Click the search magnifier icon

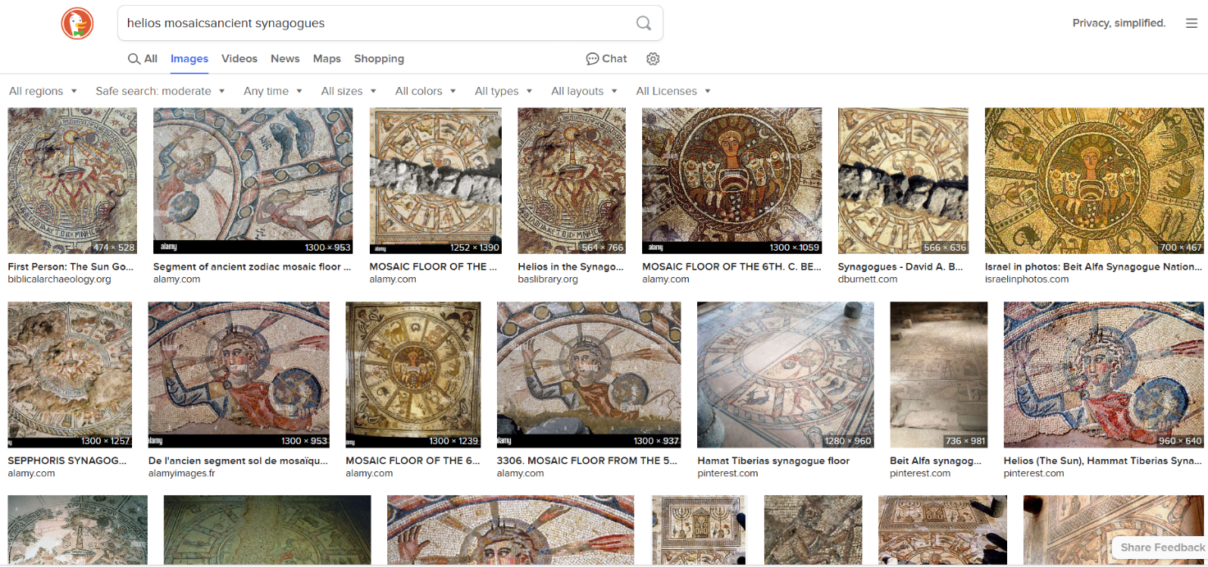coord(644,23)
